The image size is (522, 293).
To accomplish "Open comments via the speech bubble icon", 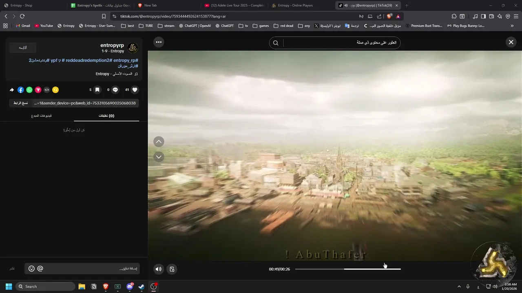I will click(115, 90).
